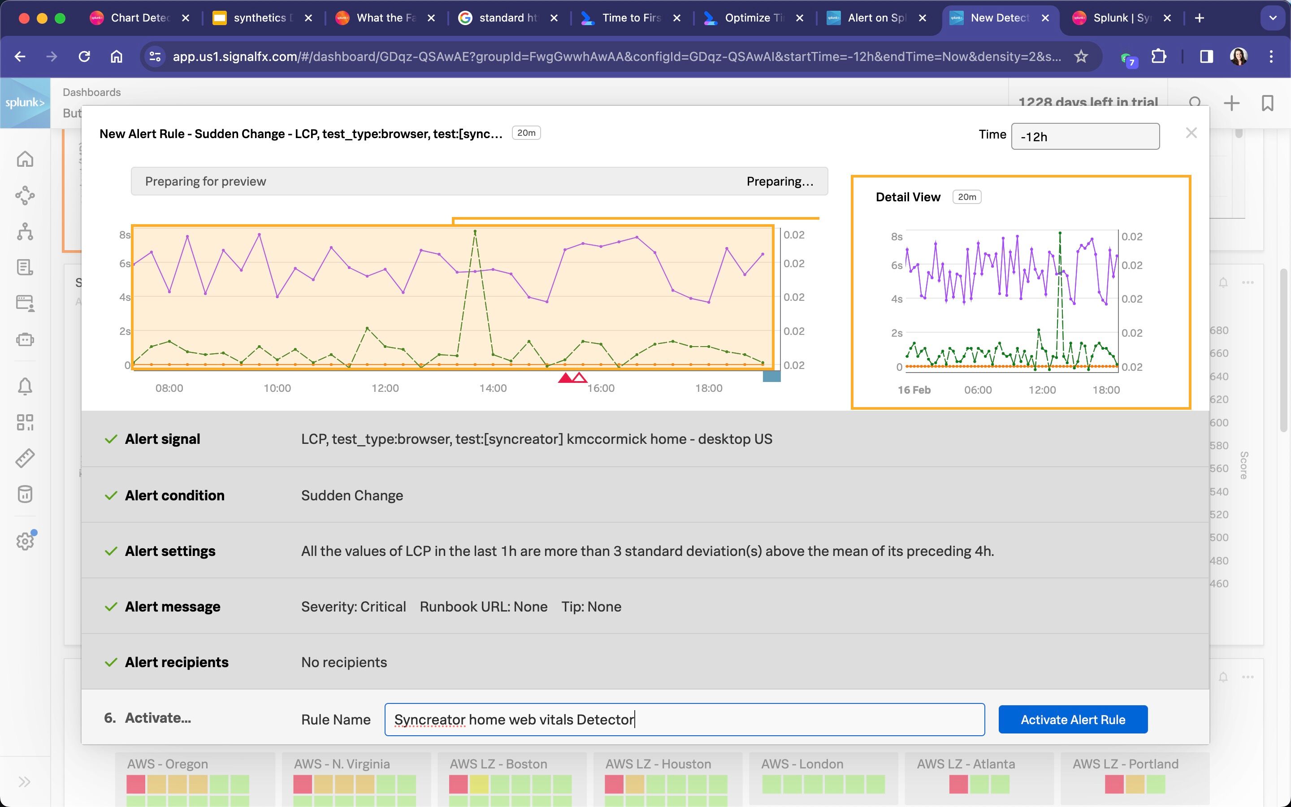Click the search magnifier in Splunk header
This screenshot has width=1291, height=807.
[1196, 103]
